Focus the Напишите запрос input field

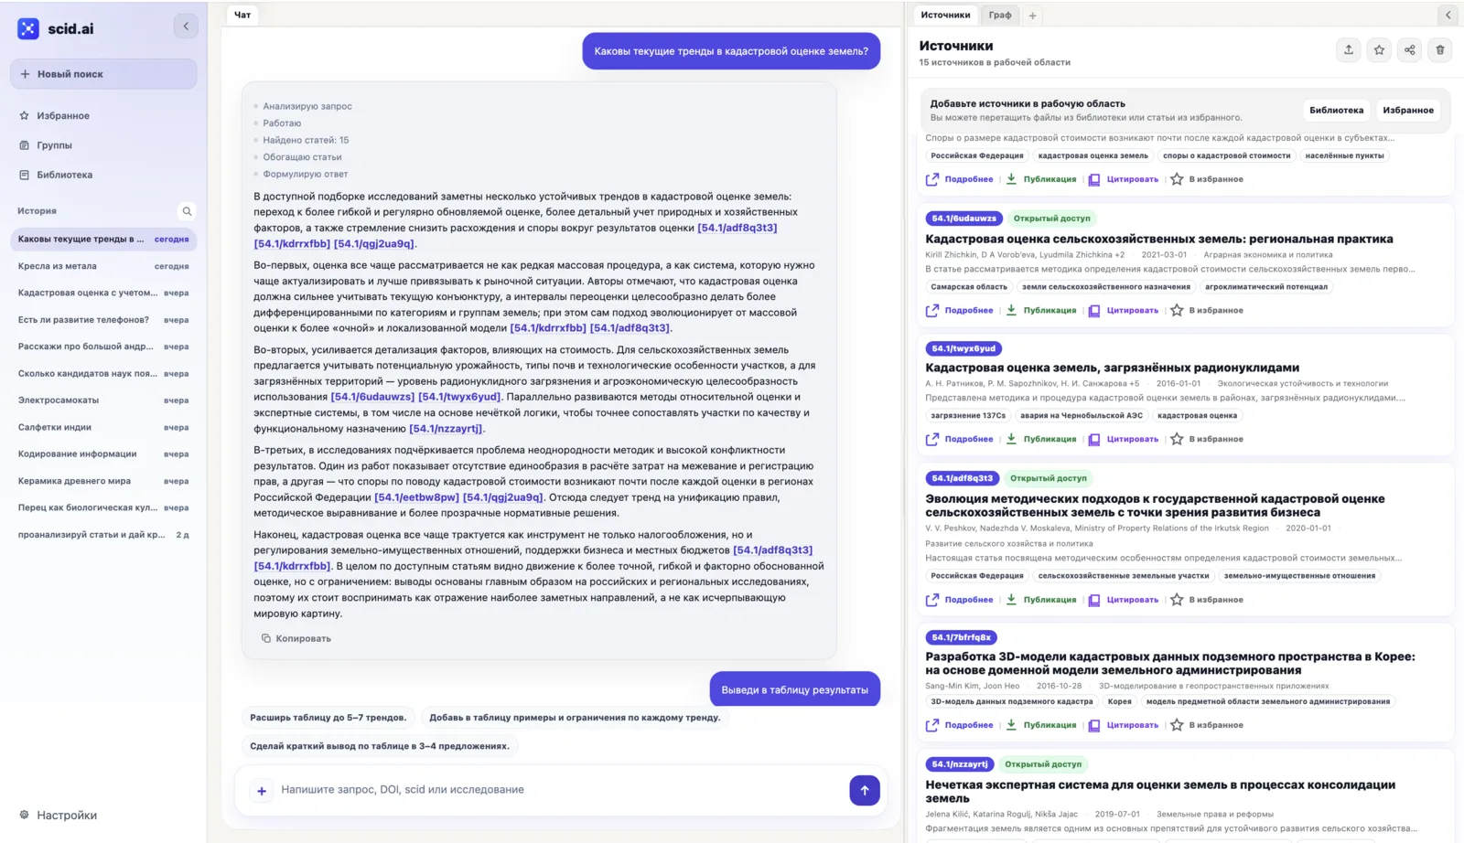(x=560, y=790)
